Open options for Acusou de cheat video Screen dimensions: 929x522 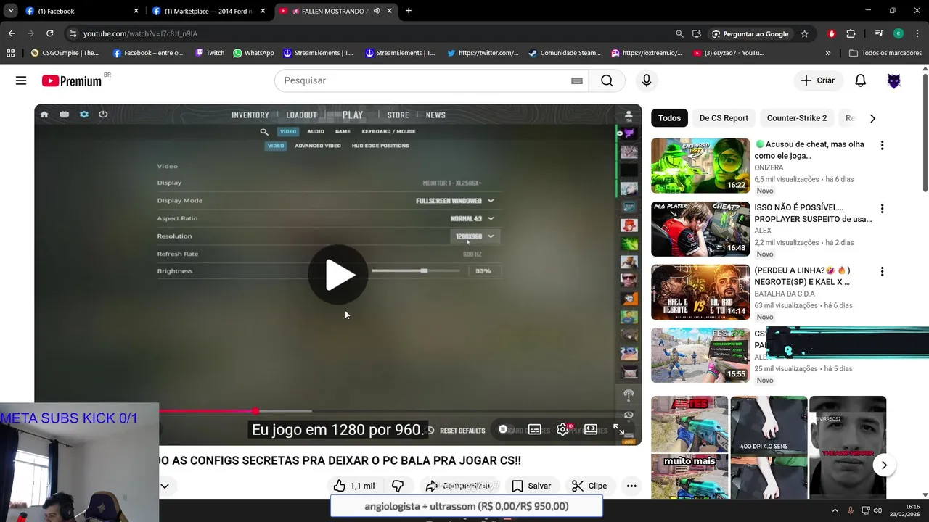[882, 145]
